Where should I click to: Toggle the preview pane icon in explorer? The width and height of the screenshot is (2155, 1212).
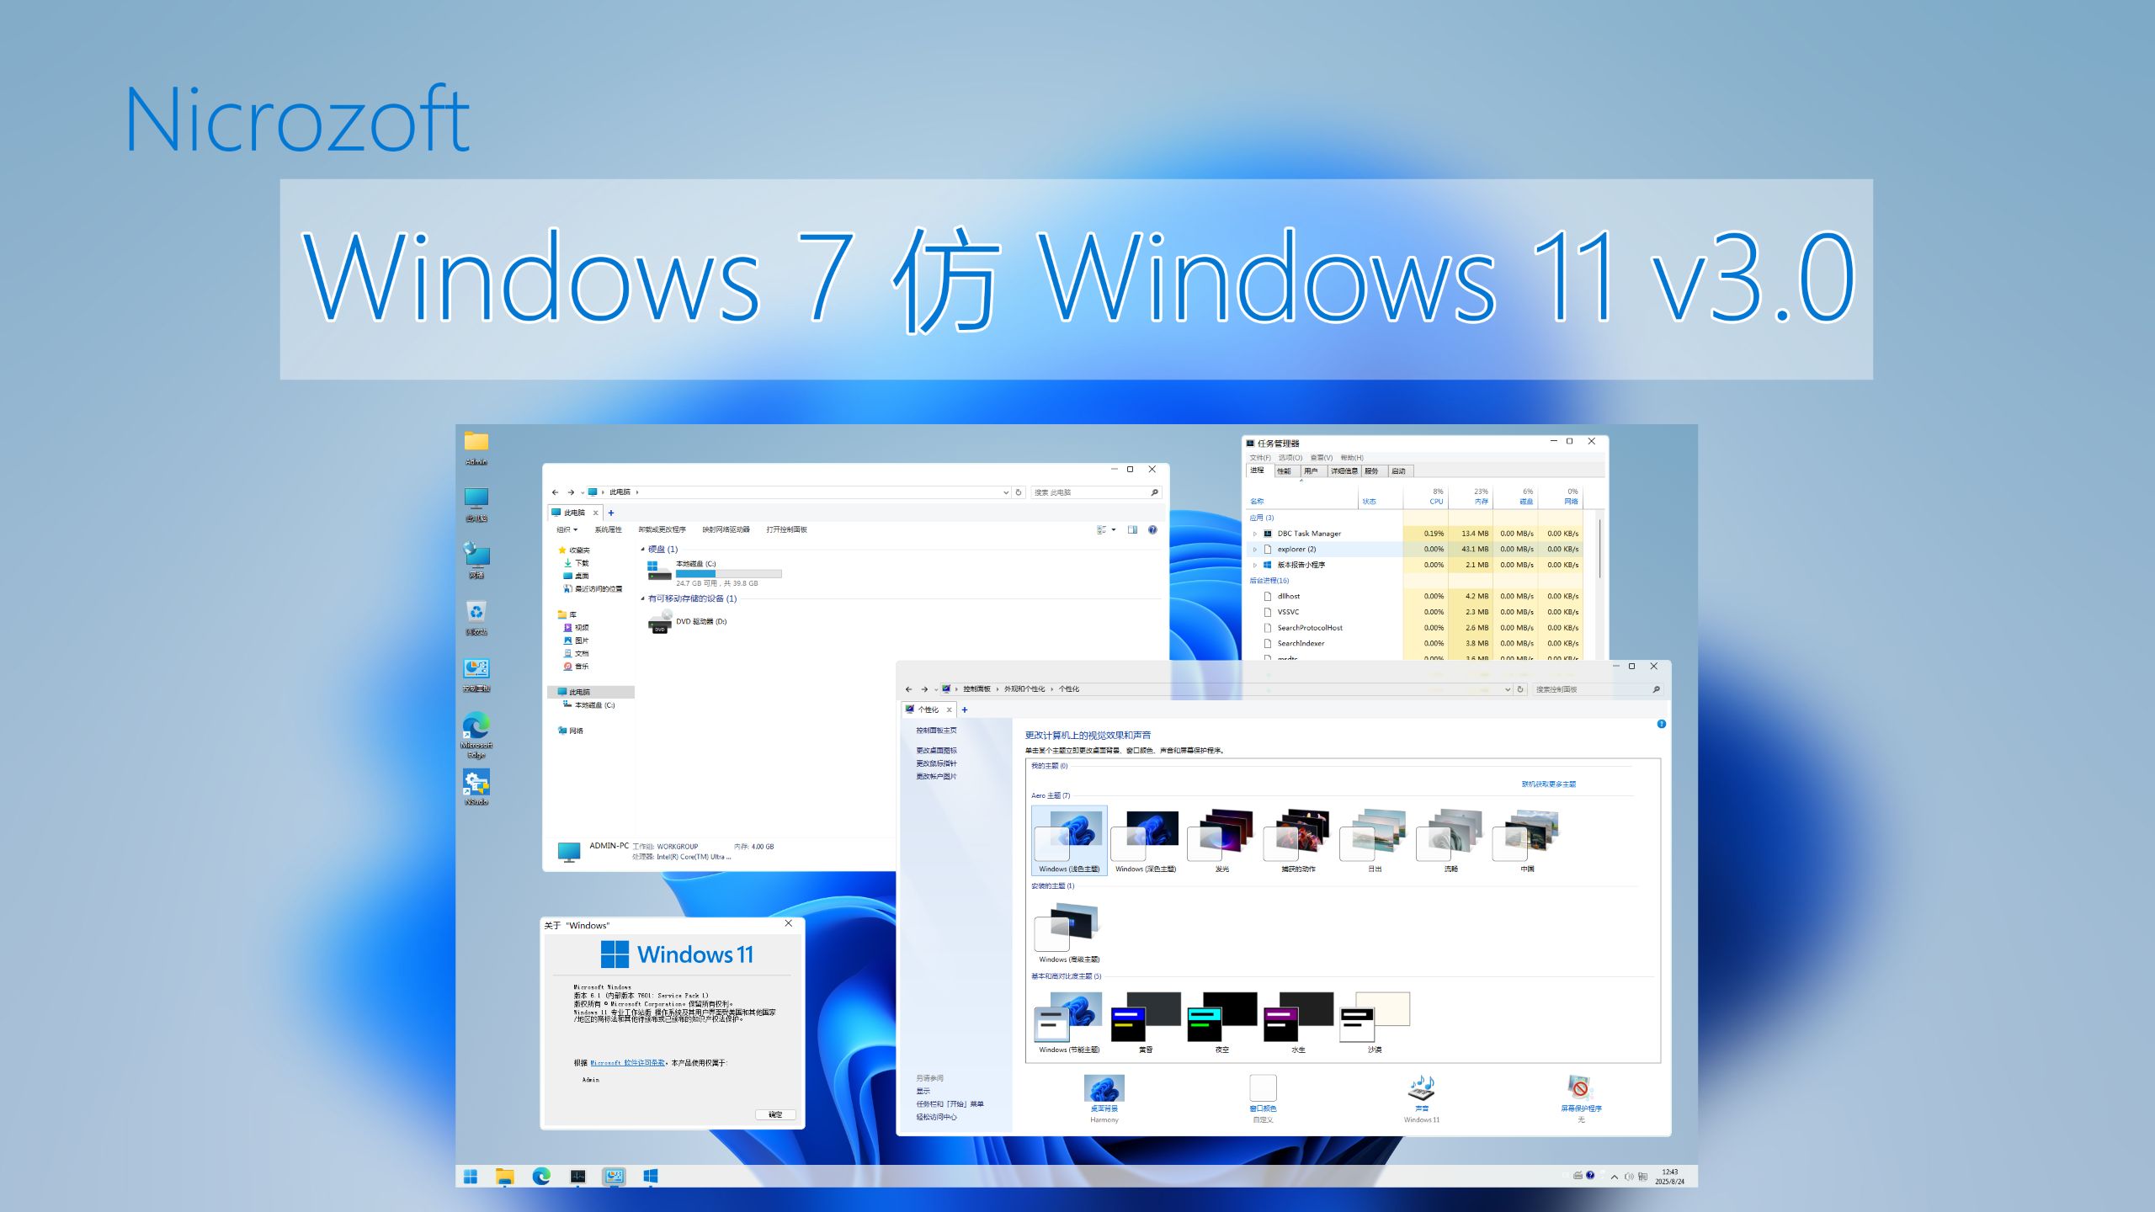click(1132, 529)
